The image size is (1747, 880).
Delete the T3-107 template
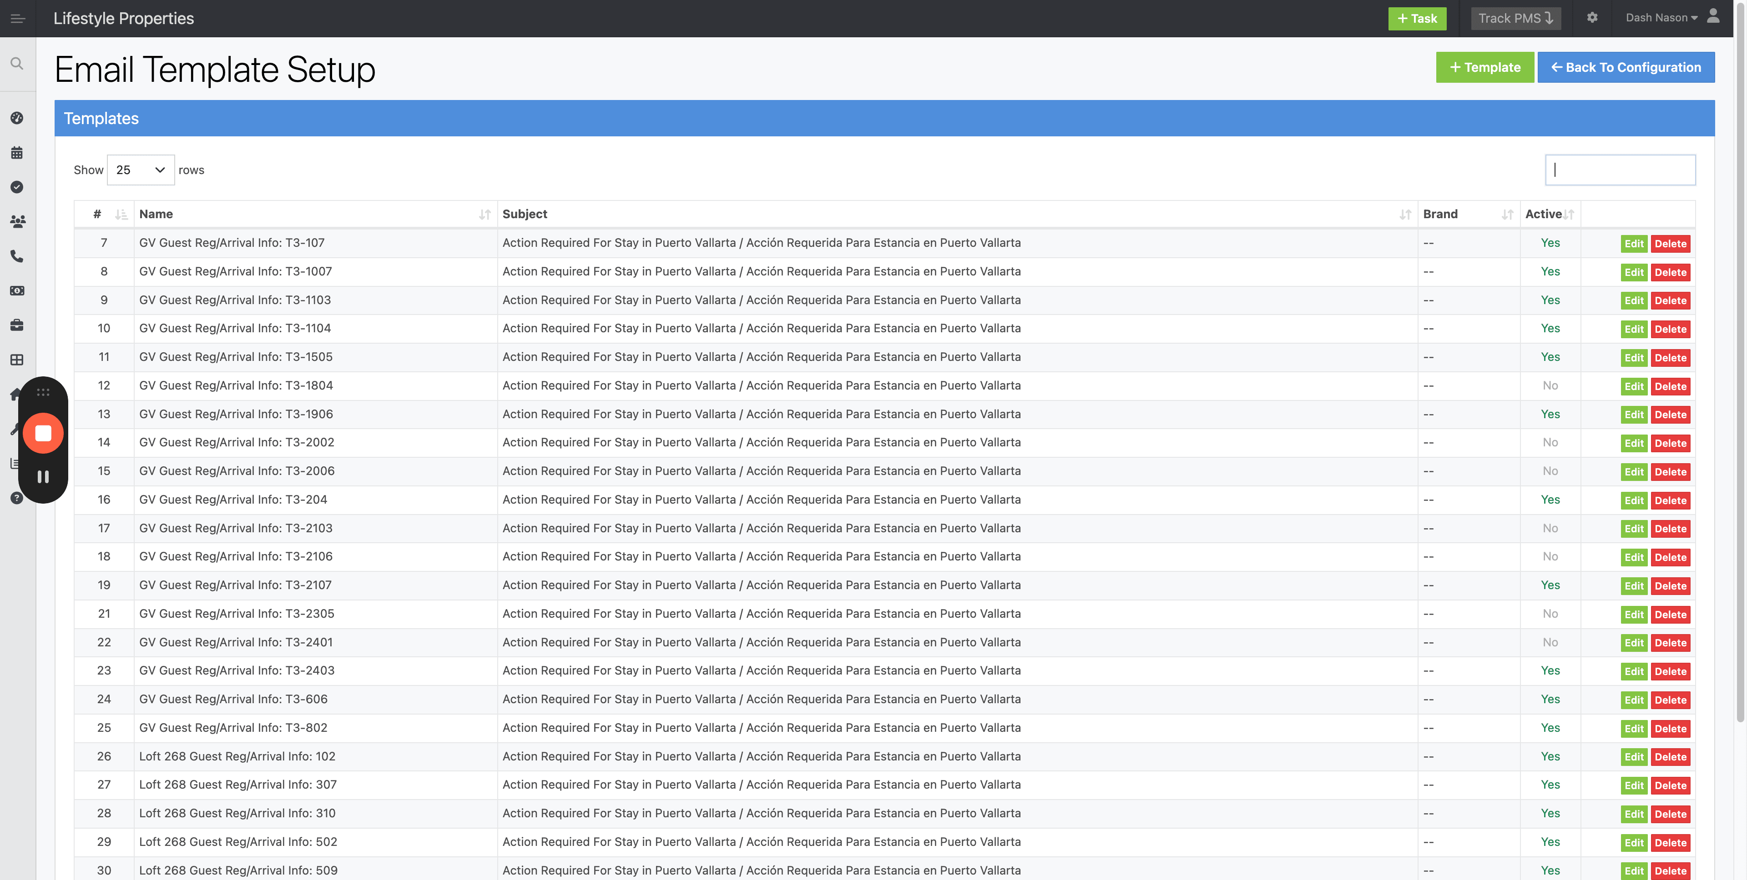coord(1670,244)
